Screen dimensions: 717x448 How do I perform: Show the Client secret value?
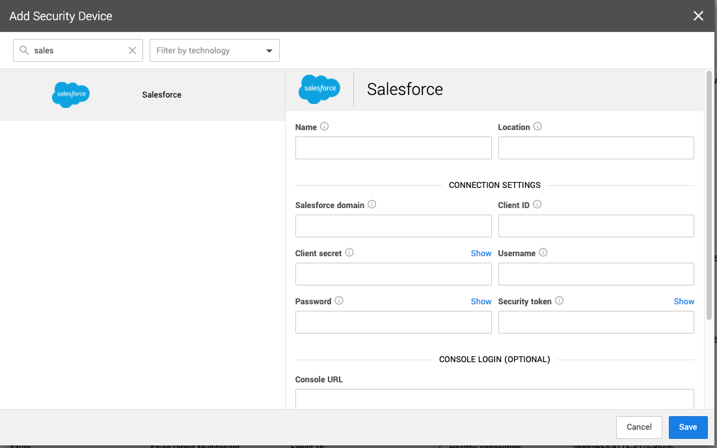481,253
